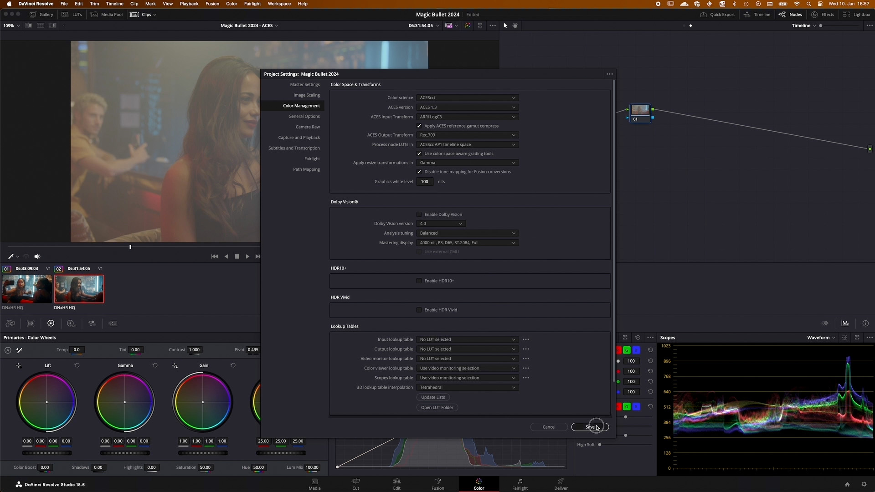Reset the Gain color wheel
875x492 pixels.
[233, 365]
